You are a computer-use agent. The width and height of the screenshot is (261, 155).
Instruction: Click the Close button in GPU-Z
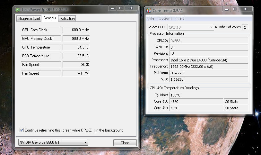(x=125, y=143)
